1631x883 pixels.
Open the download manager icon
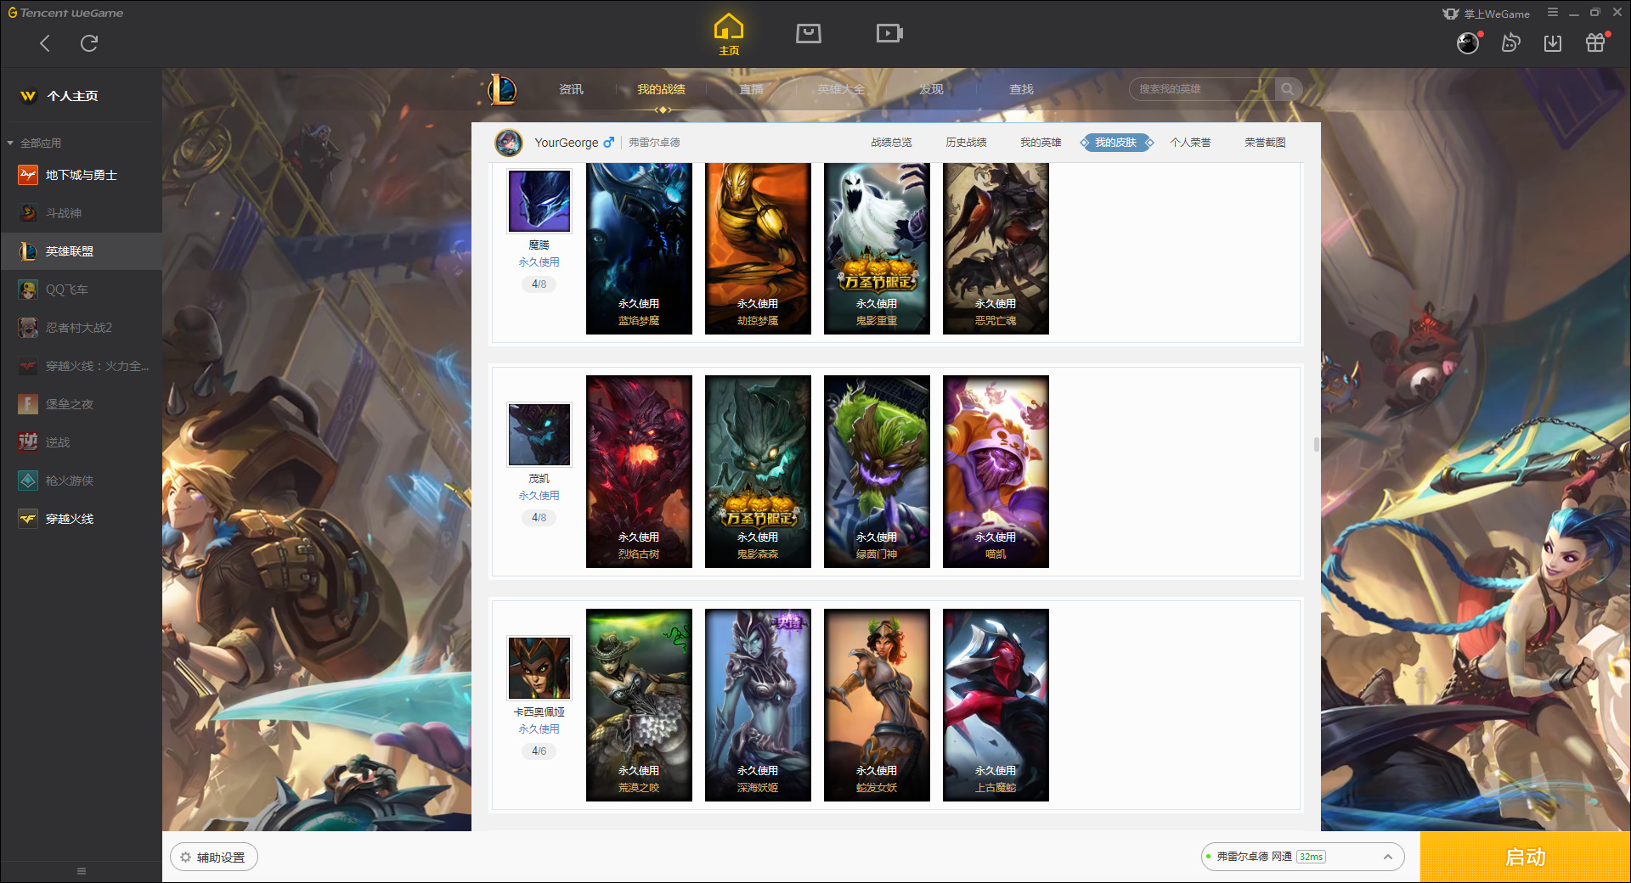pos(1553,42)
